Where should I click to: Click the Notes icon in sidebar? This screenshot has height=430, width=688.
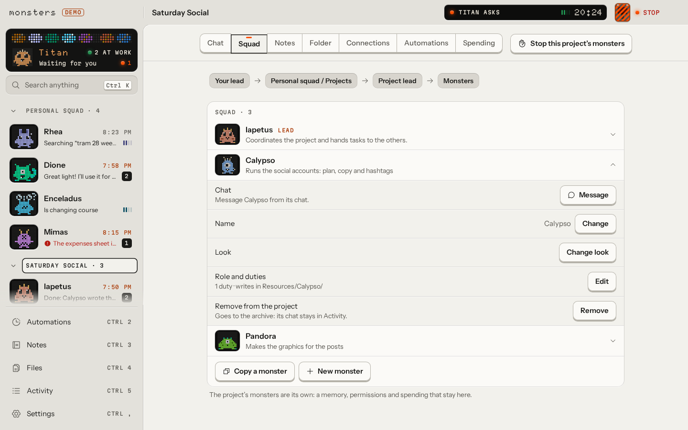click(x=16, y=345)
